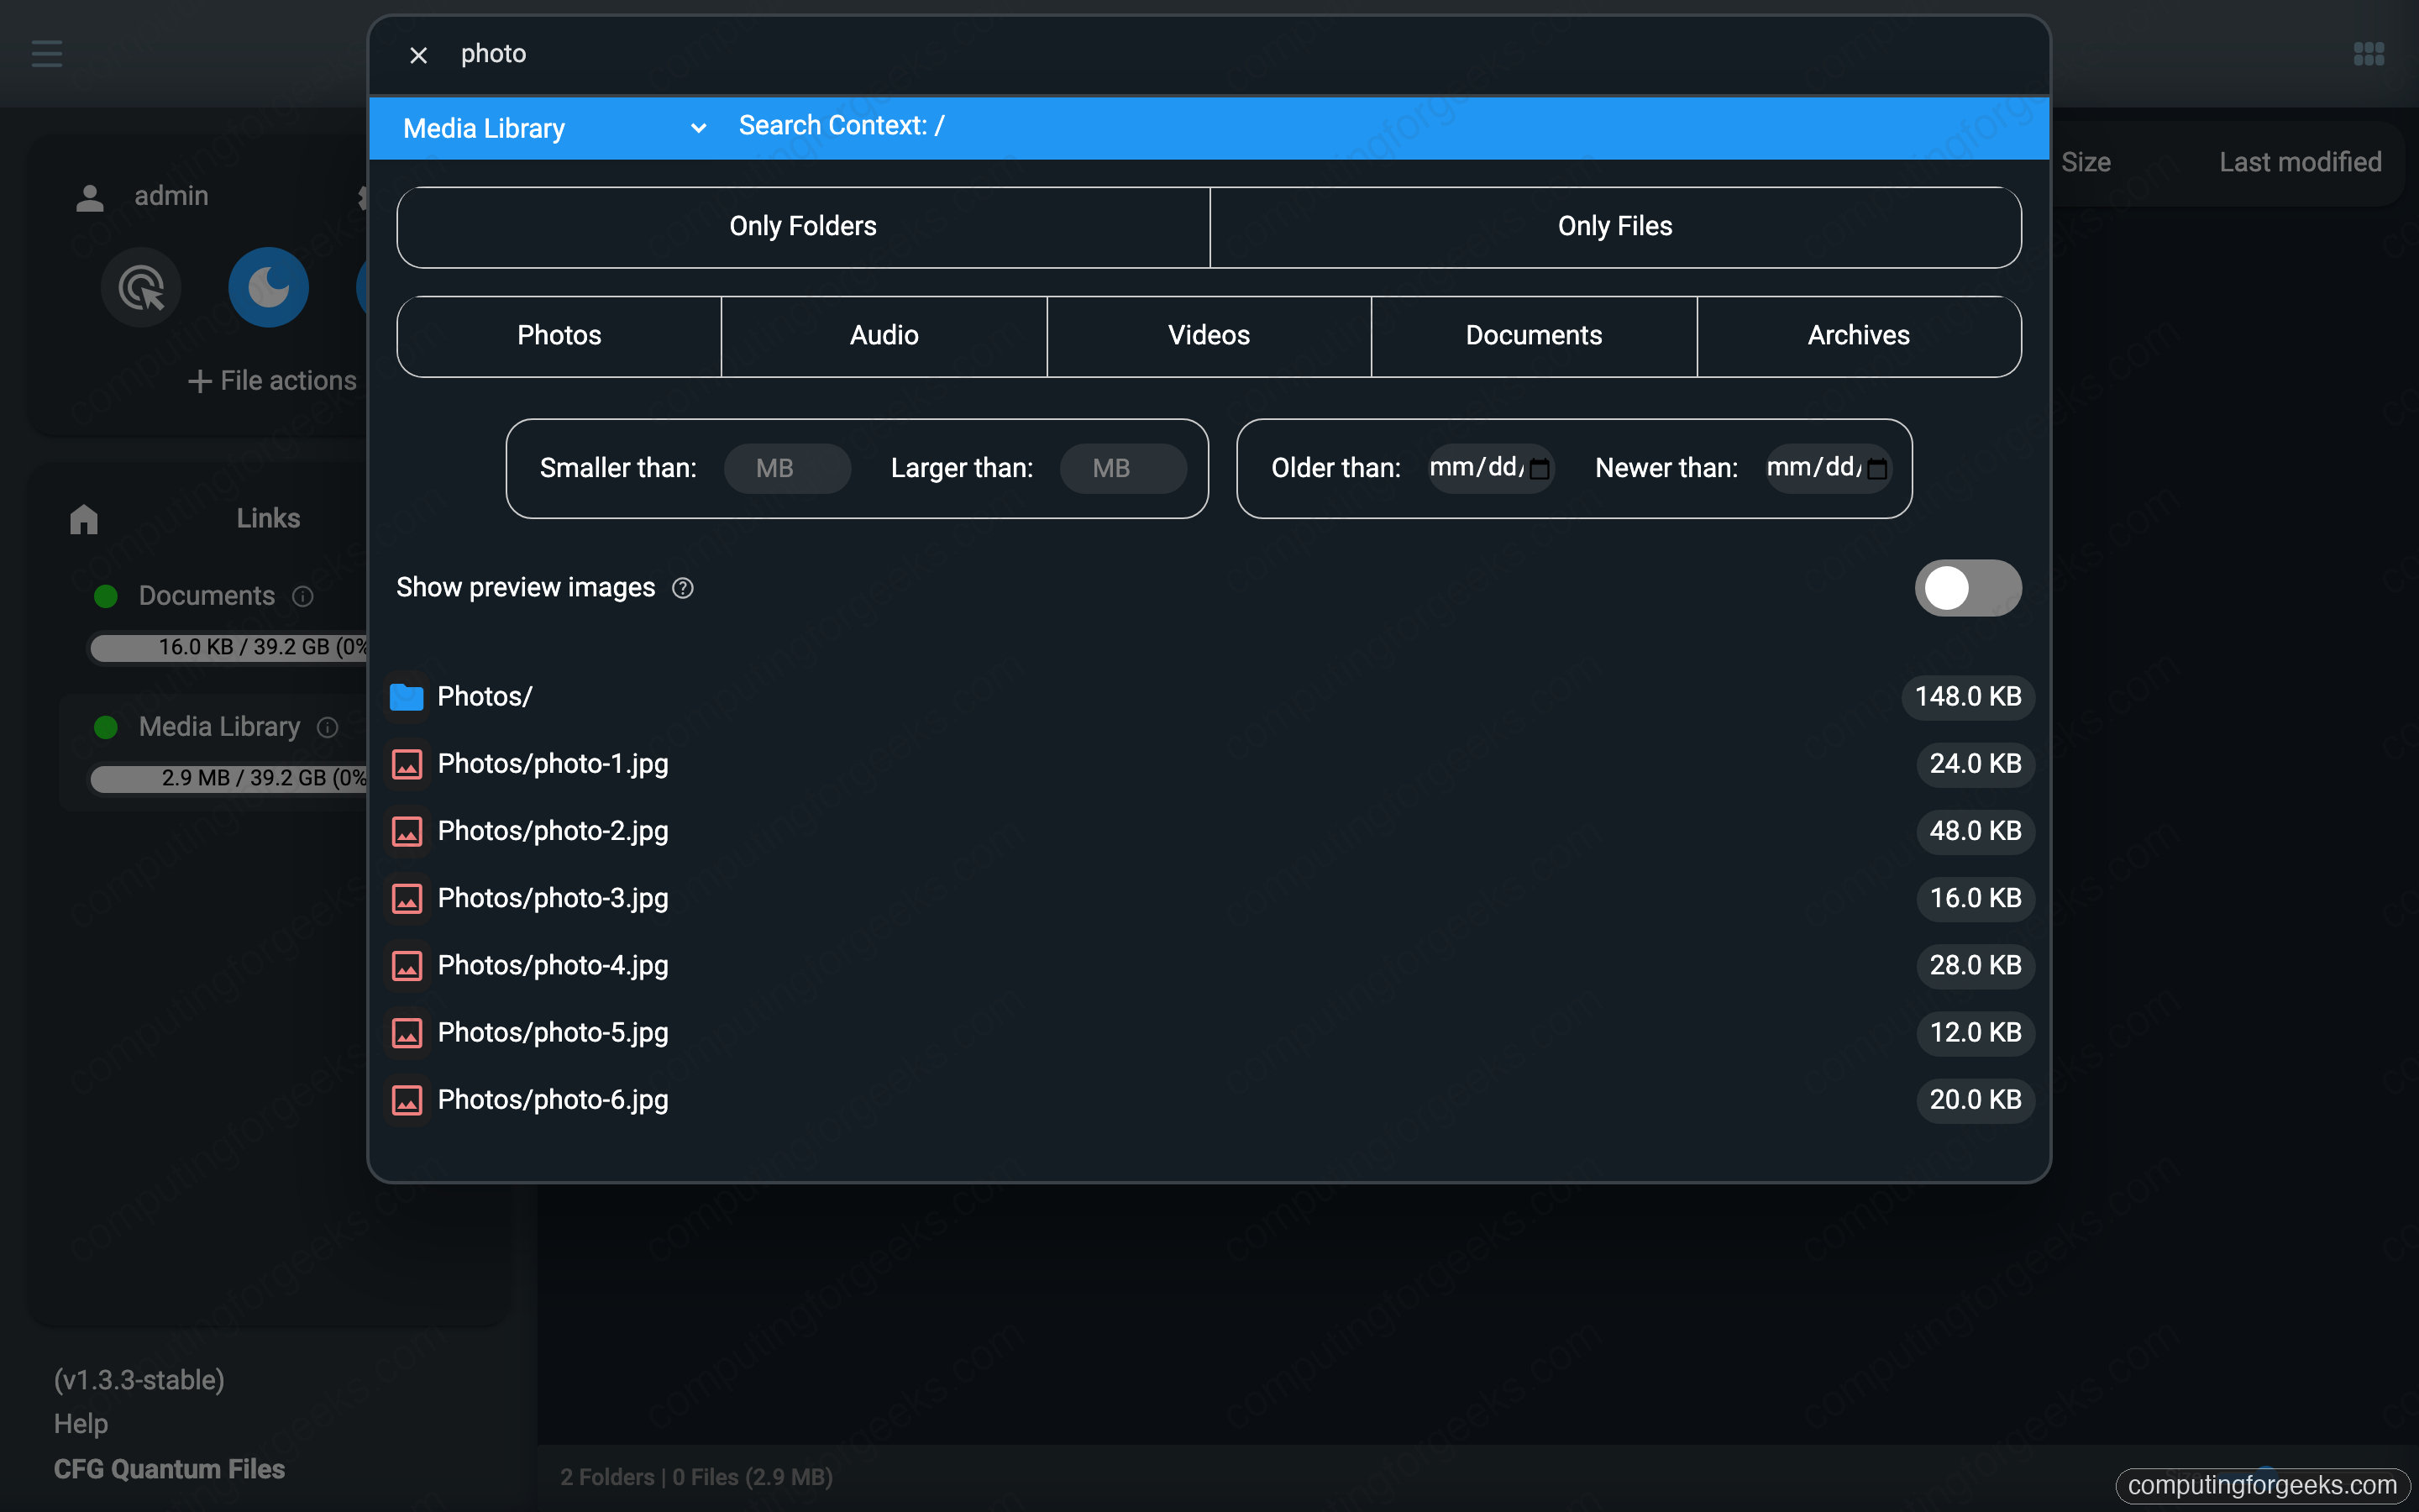Open Photos/photo-2.jpg result

coord(1209,831)
